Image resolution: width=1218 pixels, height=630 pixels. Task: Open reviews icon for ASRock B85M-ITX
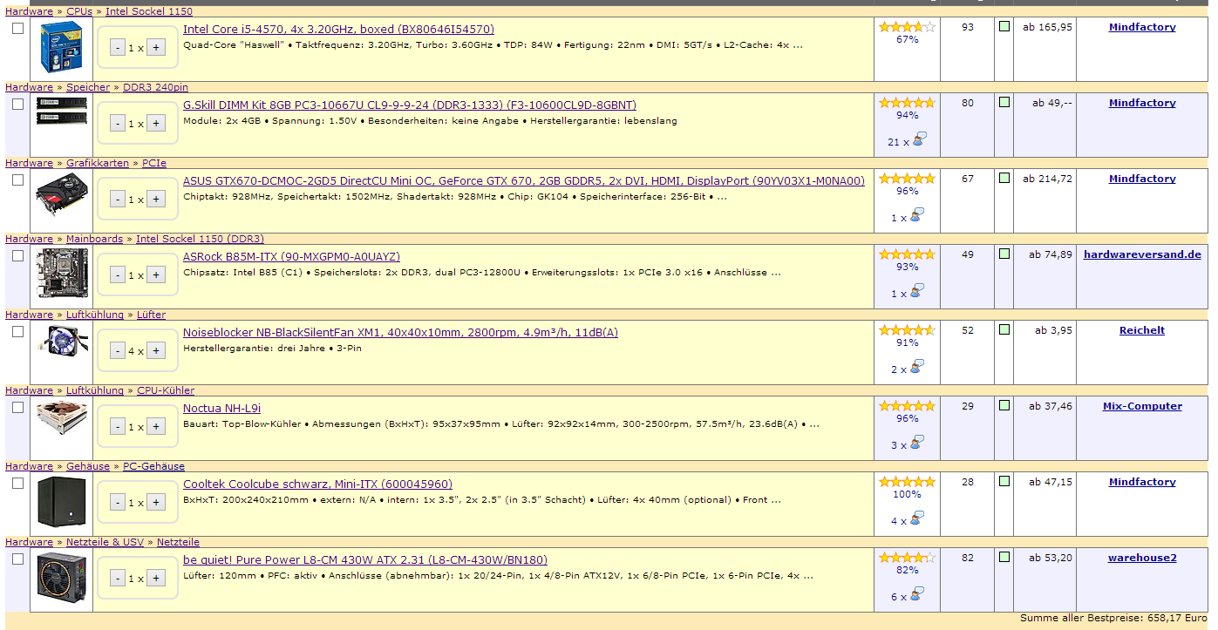919,291
